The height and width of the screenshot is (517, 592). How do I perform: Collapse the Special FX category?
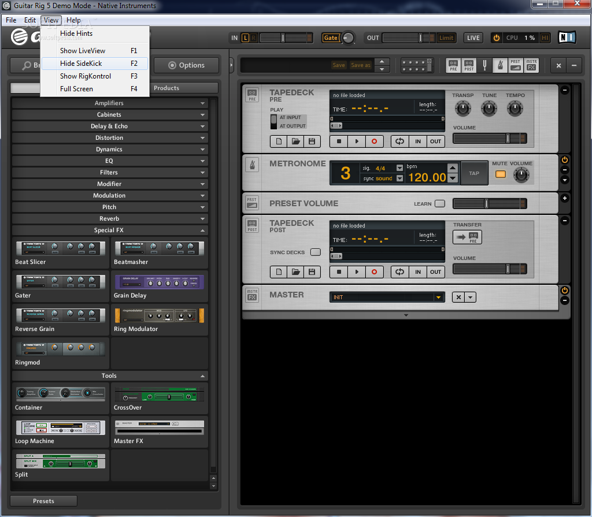(110, 230)
